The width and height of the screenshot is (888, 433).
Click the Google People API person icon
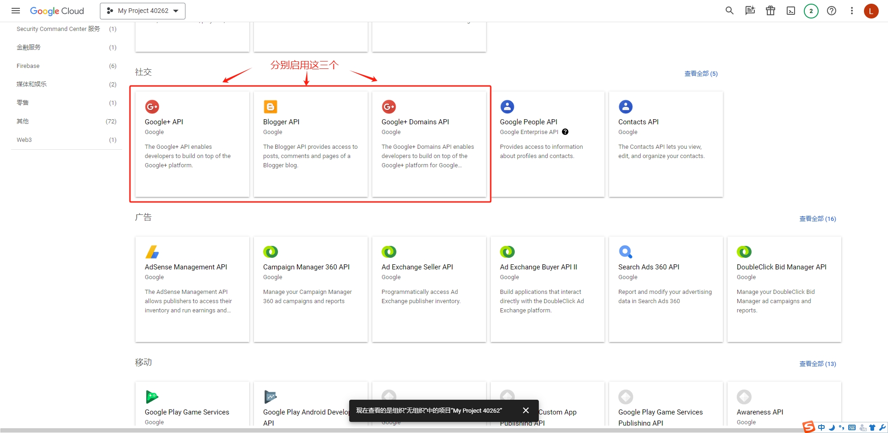tap(507, 107)
